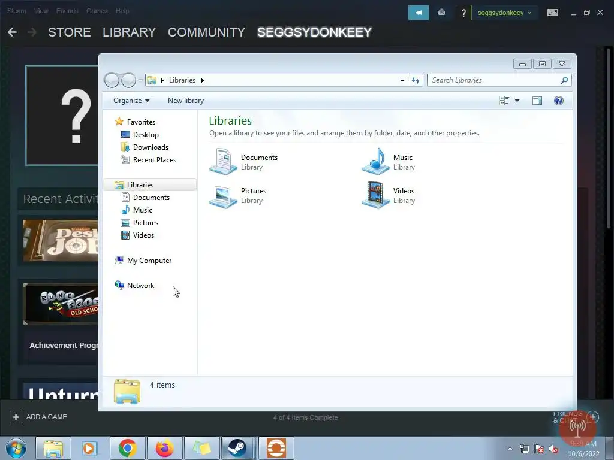614x460 pixels.
Task: Open the View menu in Steam
Action: 41,11
